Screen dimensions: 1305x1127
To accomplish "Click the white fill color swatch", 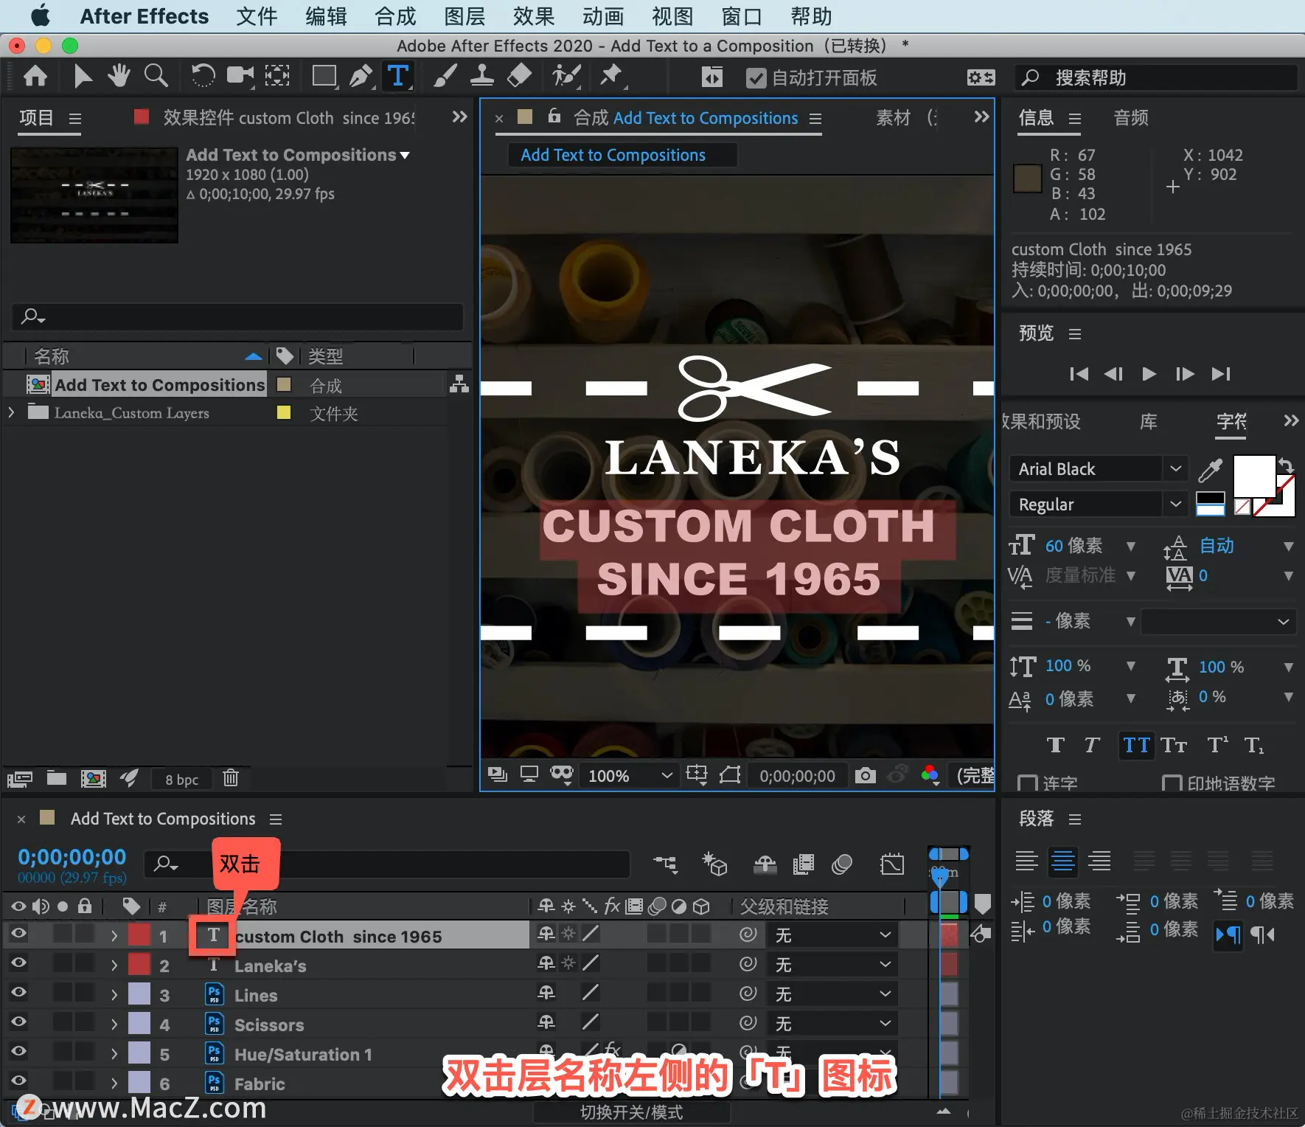I will (1253, 476).
